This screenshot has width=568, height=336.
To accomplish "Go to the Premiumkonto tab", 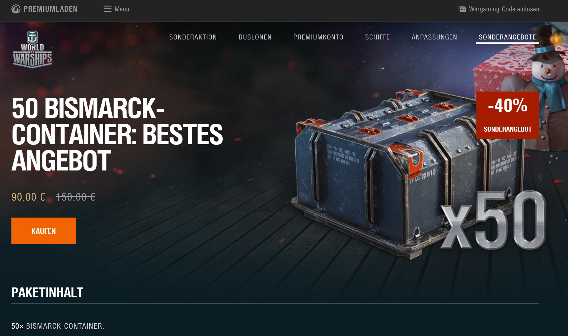I will [318, 37].
